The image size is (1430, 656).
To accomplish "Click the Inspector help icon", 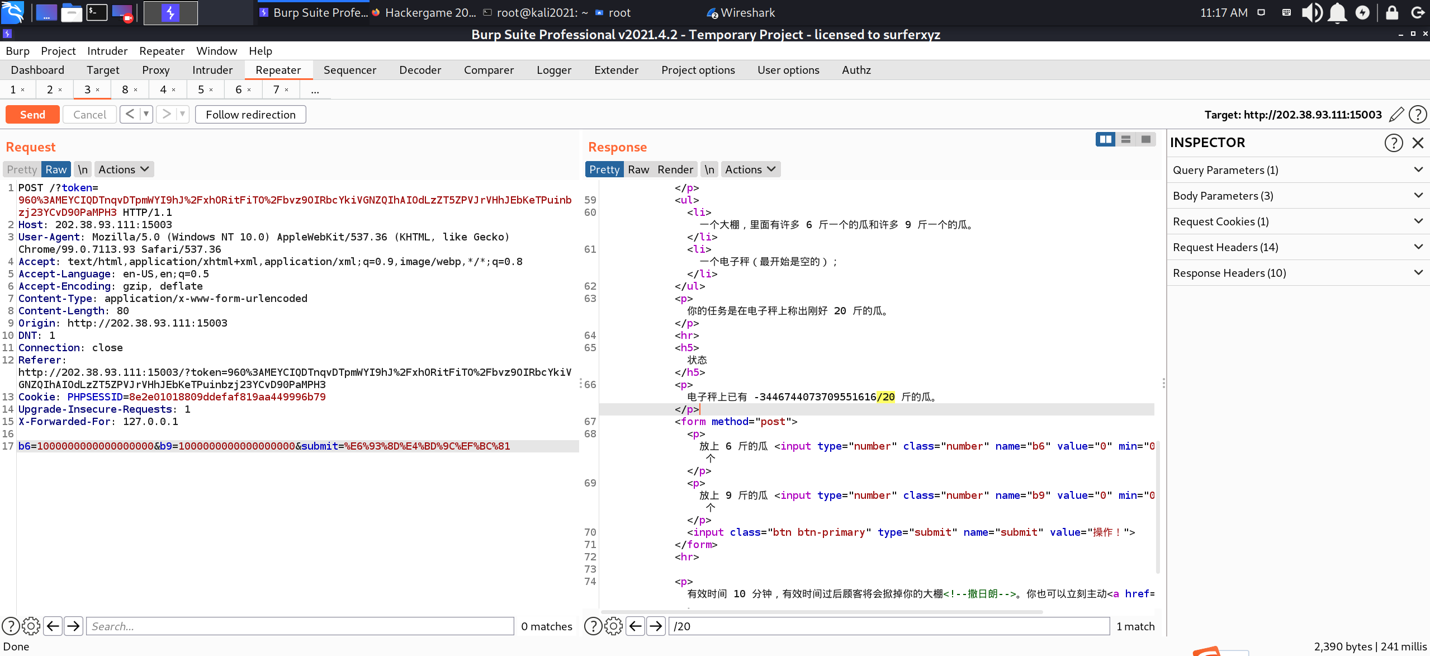I will pos(1394,143).
